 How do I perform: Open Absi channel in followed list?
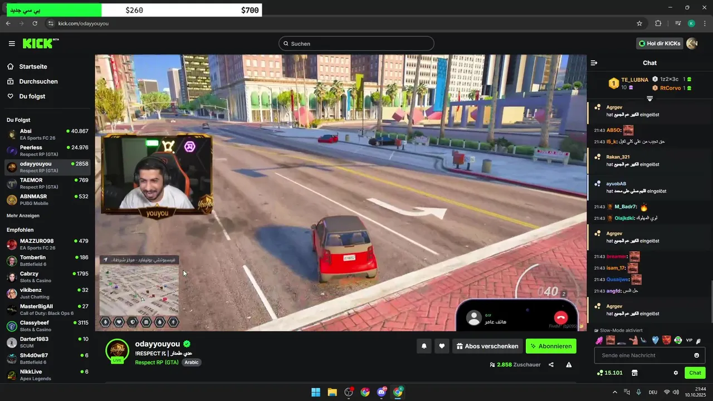click(47, 134)
